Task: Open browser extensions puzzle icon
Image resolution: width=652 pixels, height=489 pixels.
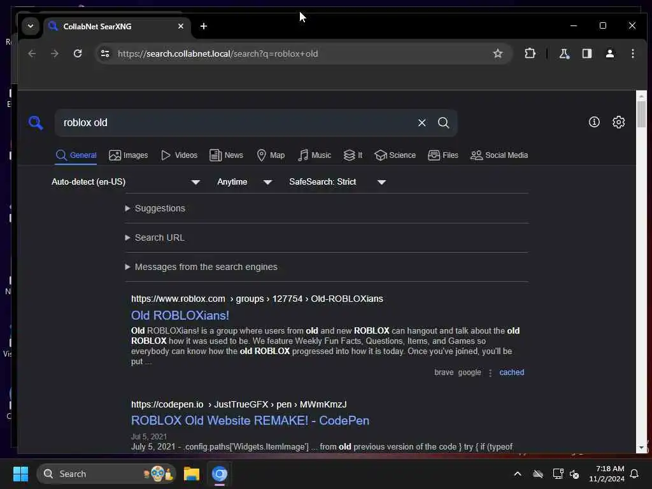Action: [530, 53]
